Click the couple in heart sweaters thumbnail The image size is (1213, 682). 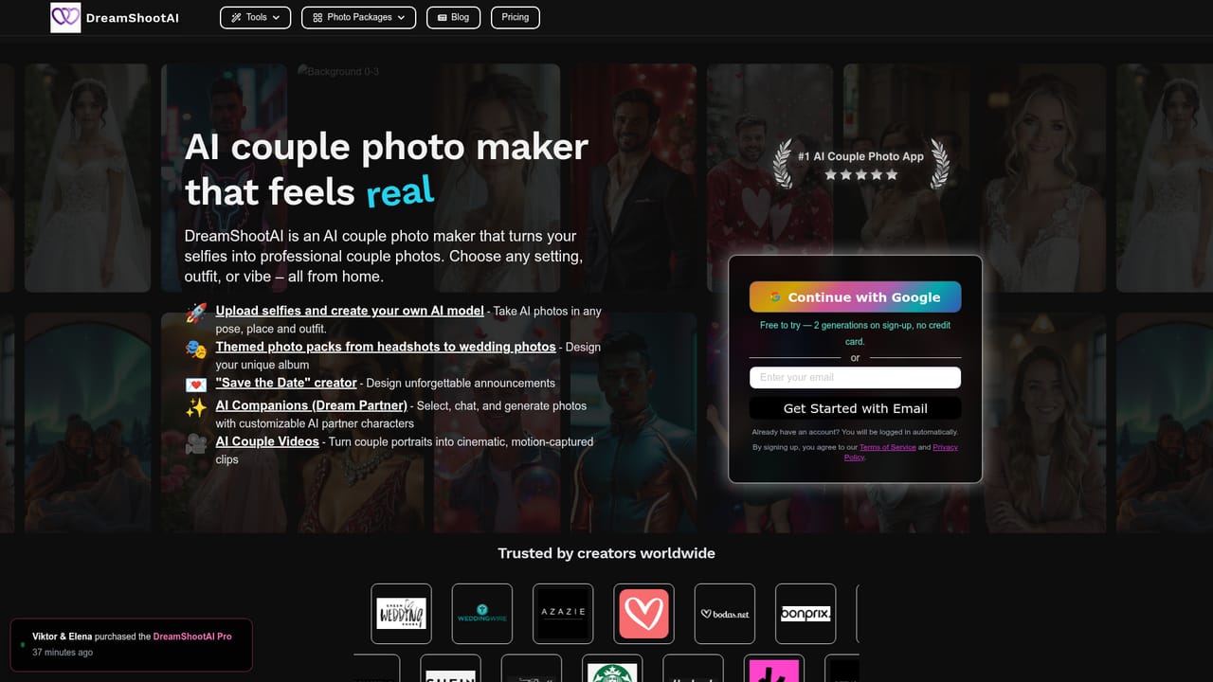[770, 180]
